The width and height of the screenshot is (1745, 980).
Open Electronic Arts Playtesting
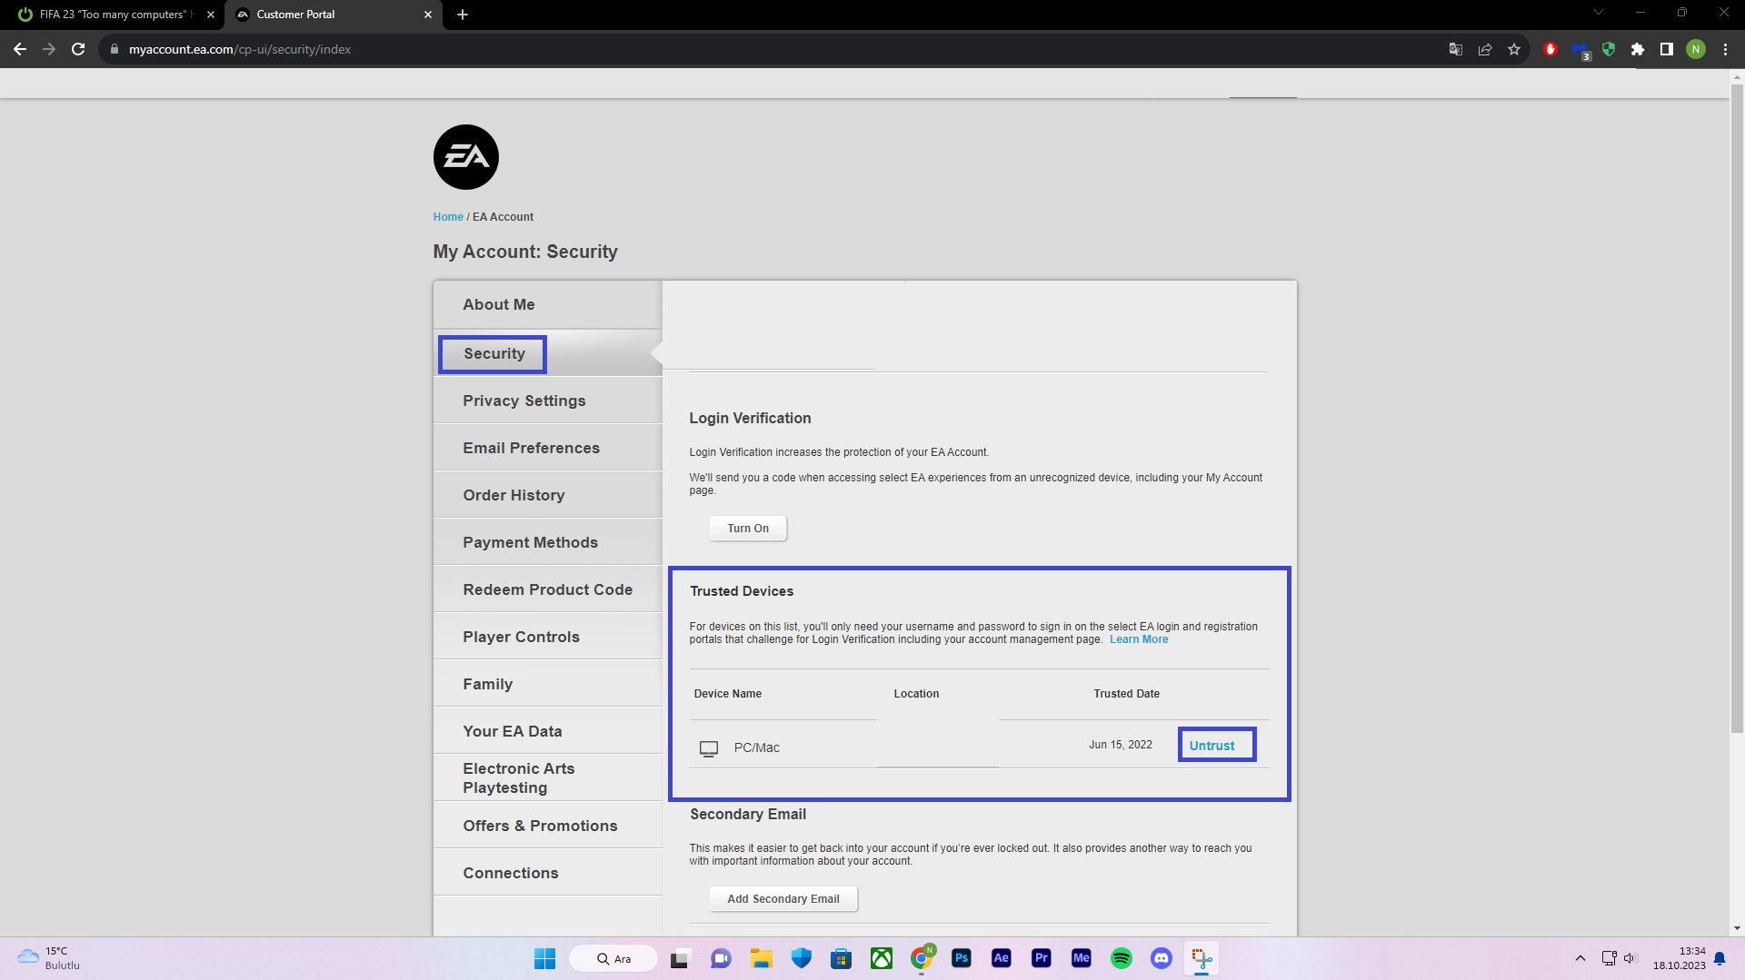(x=548, y=778)
